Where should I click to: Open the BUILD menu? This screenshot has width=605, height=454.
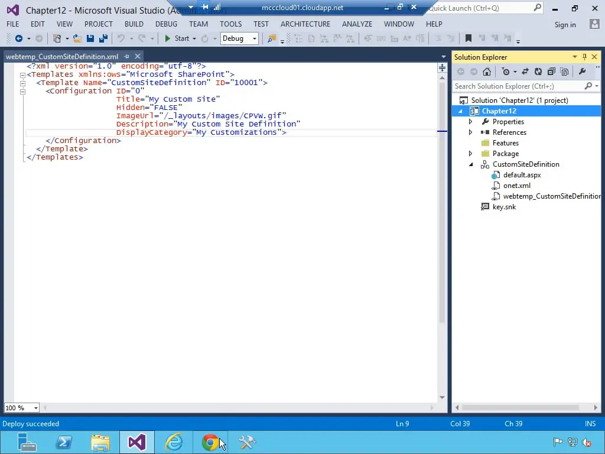pyautogui.click(x=134, y=24)
